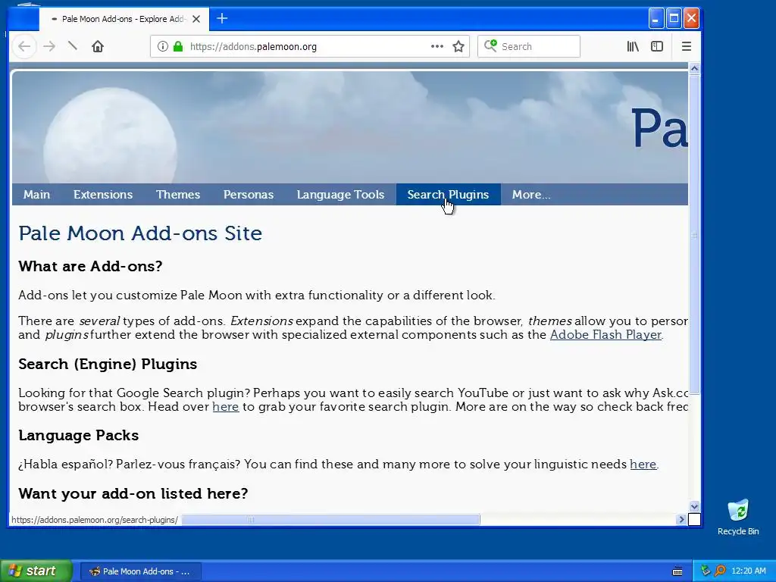Click the vertical scrollbar down arrow
This screenshot has height=582, width=776.
pos(694,506)
